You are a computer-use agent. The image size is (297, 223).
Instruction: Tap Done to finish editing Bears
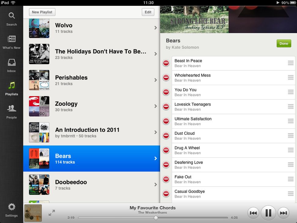click(x=284, y=43)
